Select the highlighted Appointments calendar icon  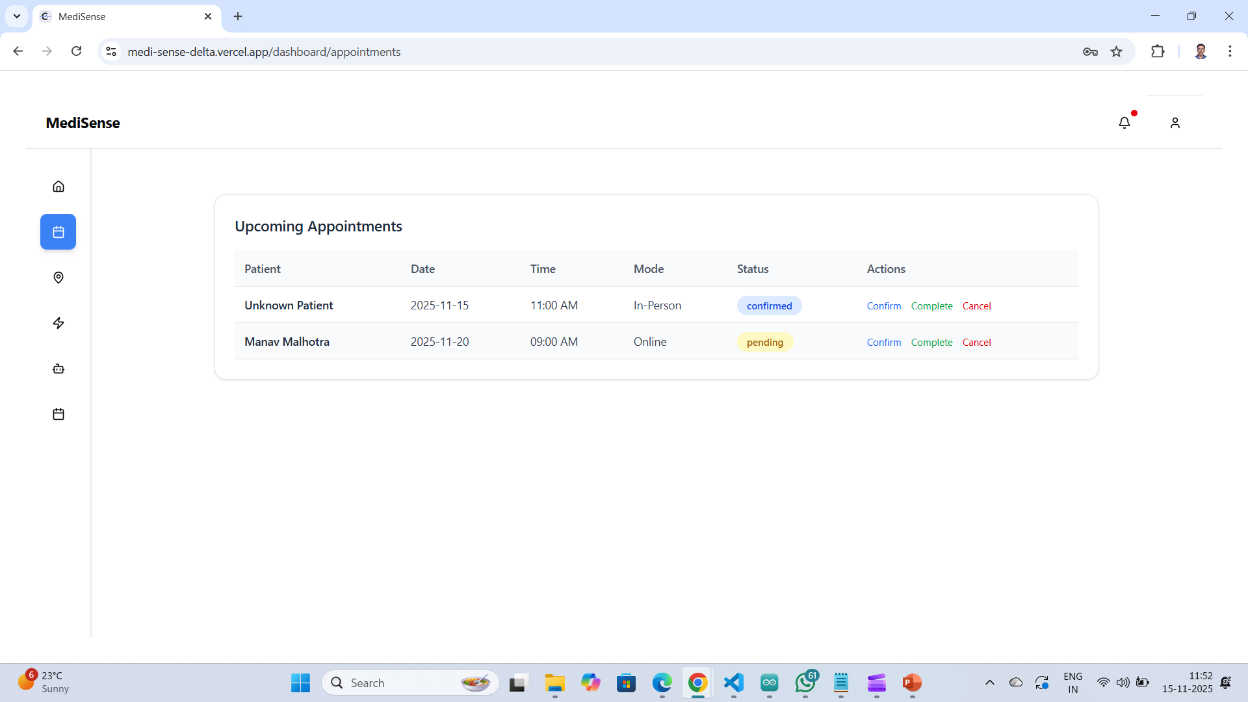tap(58, 231)
